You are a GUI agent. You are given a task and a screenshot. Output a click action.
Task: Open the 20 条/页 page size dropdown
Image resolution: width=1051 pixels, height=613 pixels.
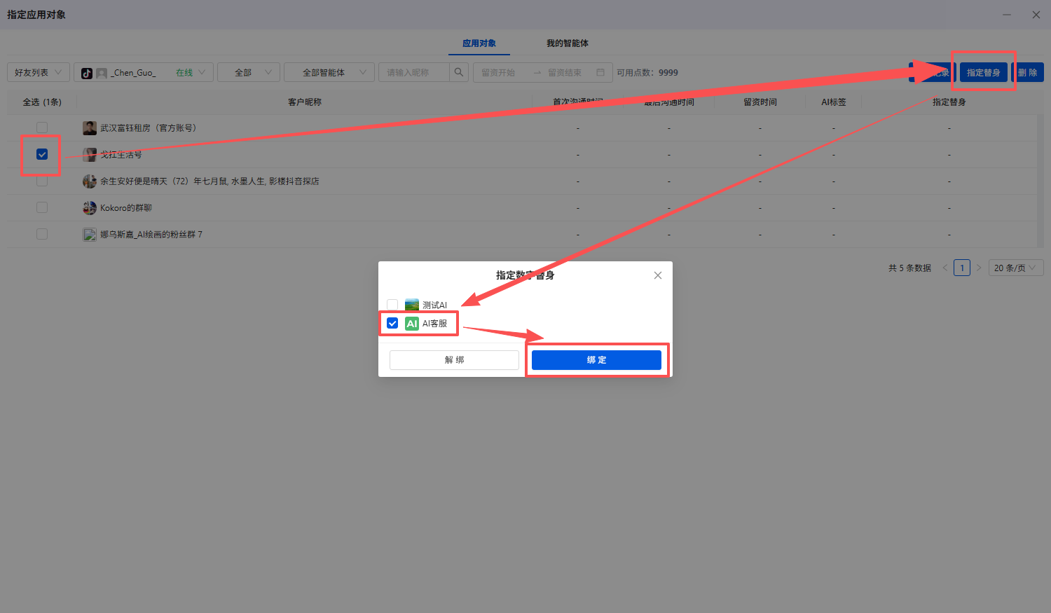[1016, 268]
